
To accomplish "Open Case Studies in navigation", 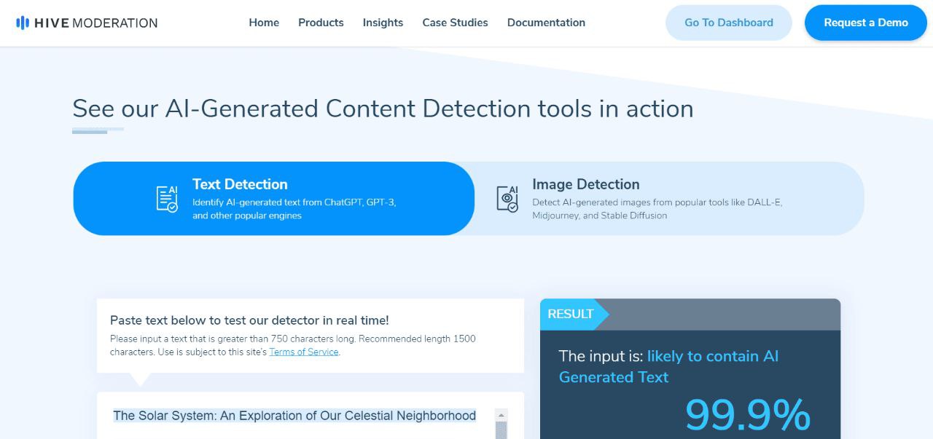I will click(456, 23).
